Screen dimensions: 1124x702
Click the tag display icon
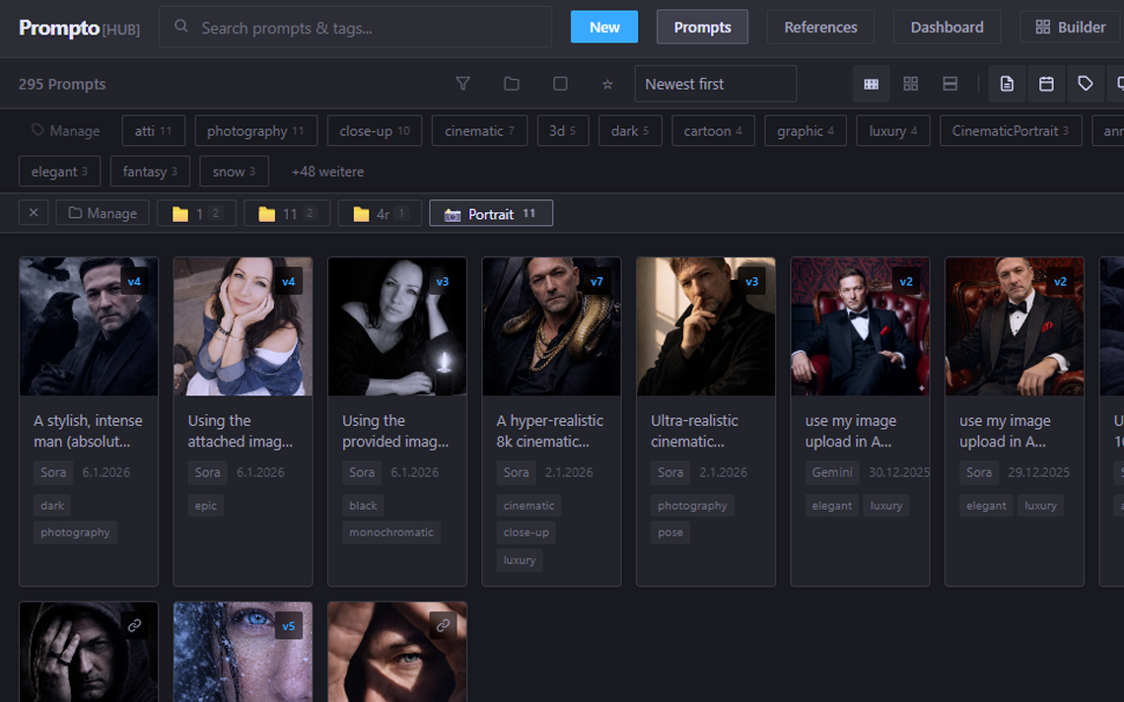(1086, 84)
